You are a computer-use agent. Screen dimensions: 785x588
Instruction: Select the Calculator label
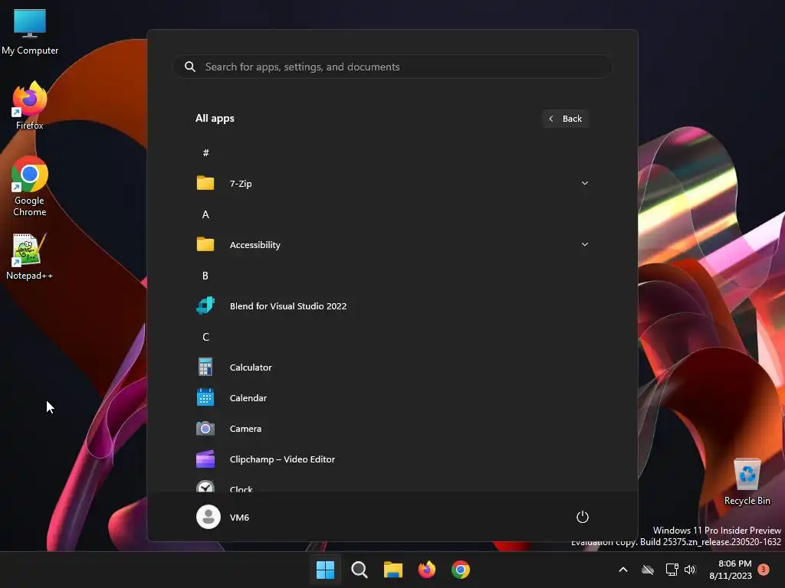251,367
